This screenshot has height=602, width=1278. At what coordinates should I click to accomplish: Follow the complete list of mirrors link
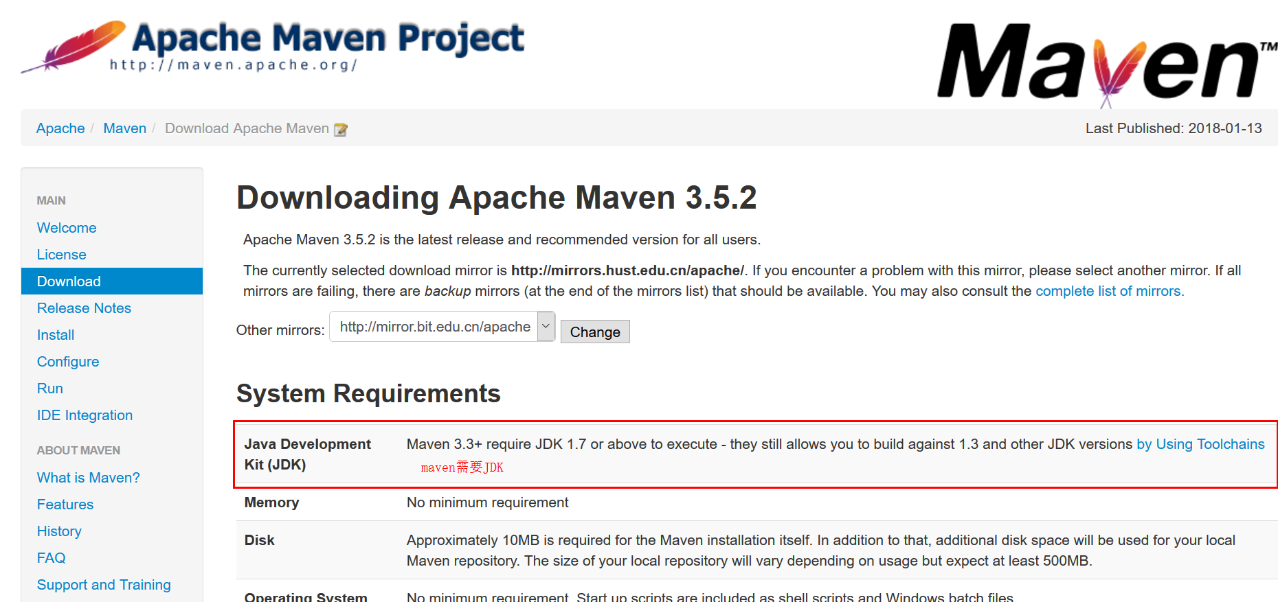click(x=1110, y=291)
